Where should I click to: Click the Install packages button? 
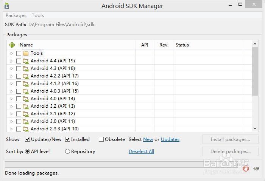(230, 139)
